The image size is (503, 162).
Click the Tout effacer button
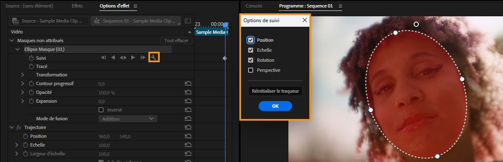pyautogui.click(x=176, y=40)
